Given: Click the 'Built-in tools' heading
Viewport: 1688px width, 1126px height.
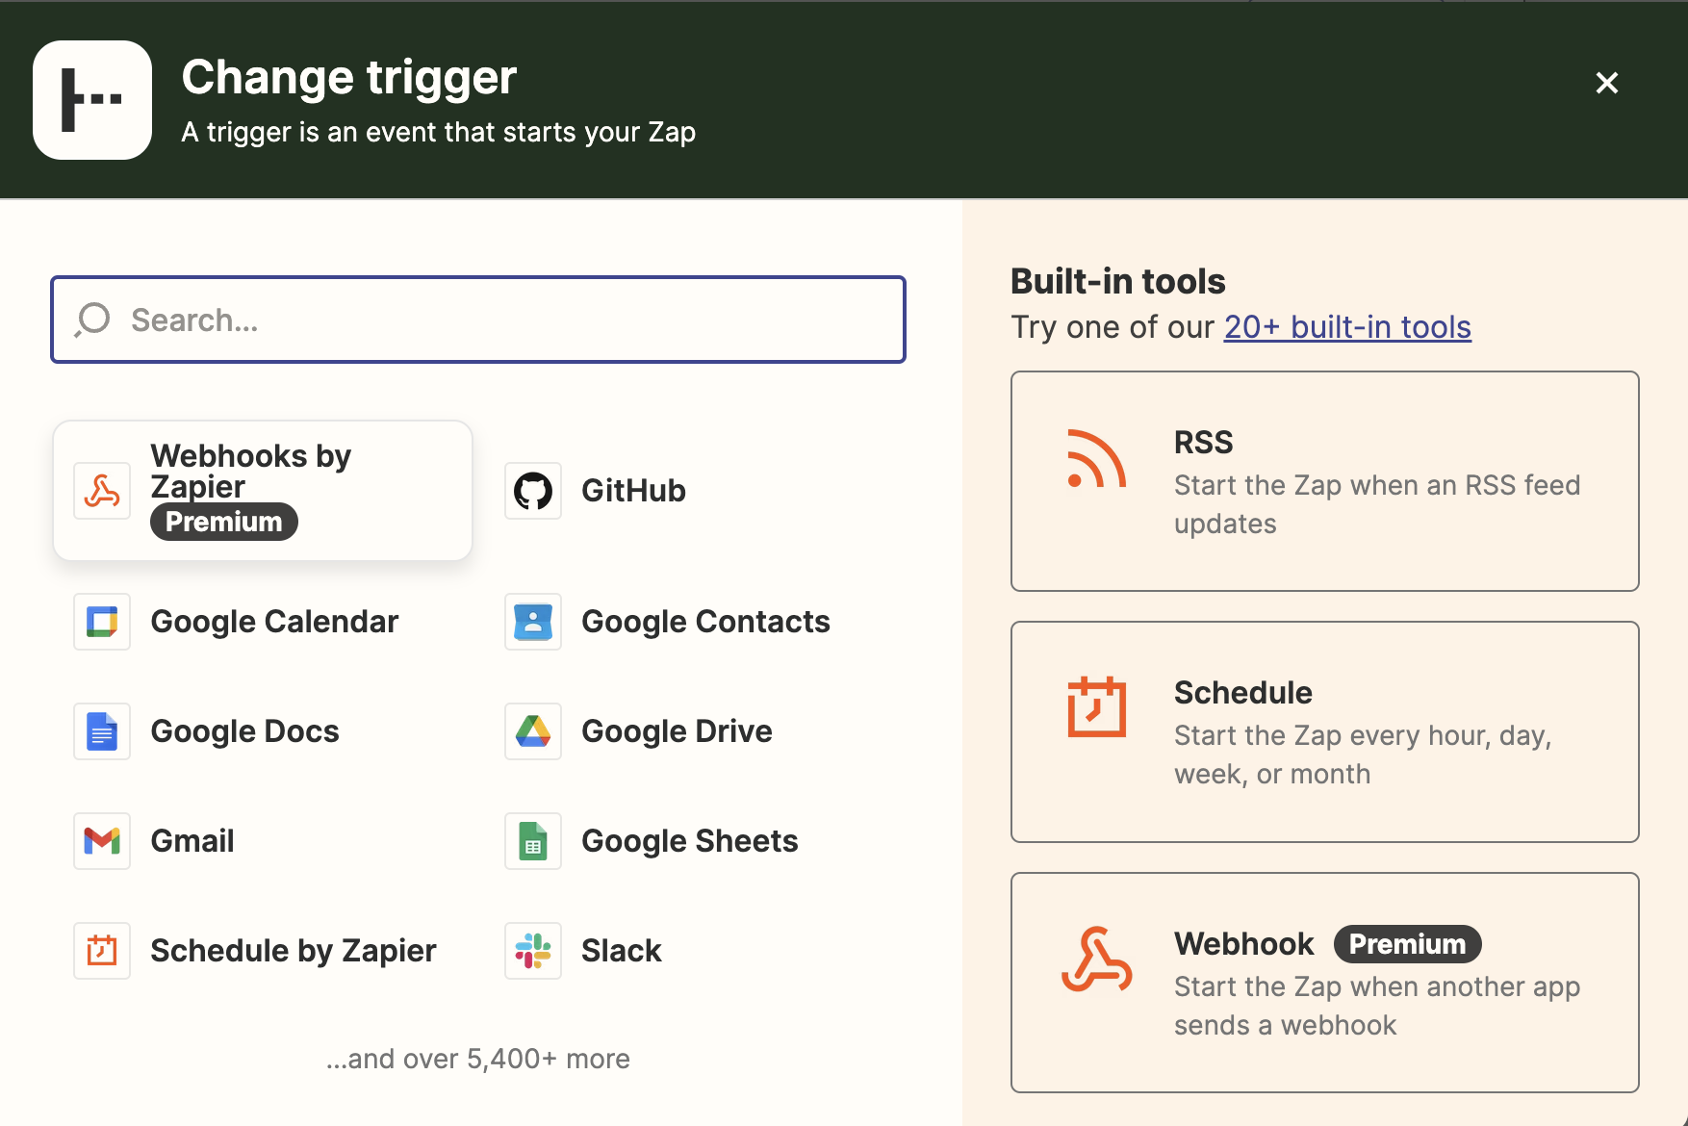Looking at the screenshot, I should [x=1118, y=281].
